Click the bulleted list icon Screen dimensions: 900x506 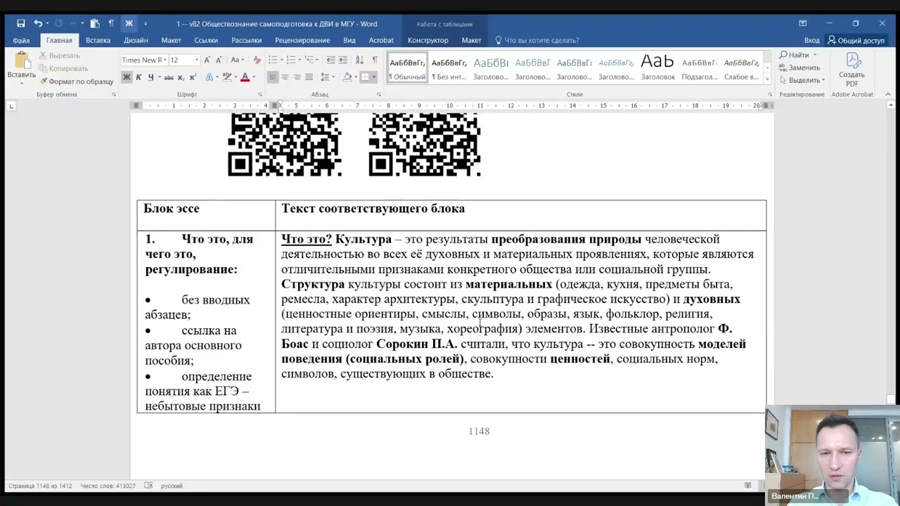(273, 60)
